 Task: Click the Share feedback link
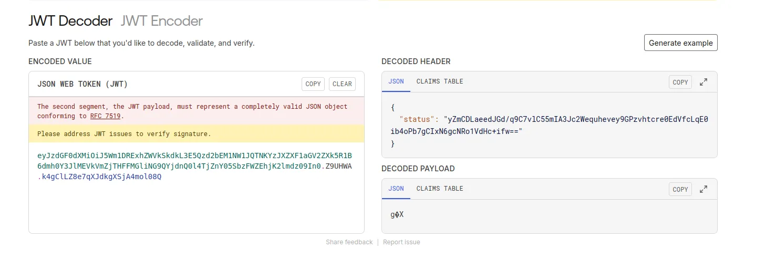[x=349, y=242]
